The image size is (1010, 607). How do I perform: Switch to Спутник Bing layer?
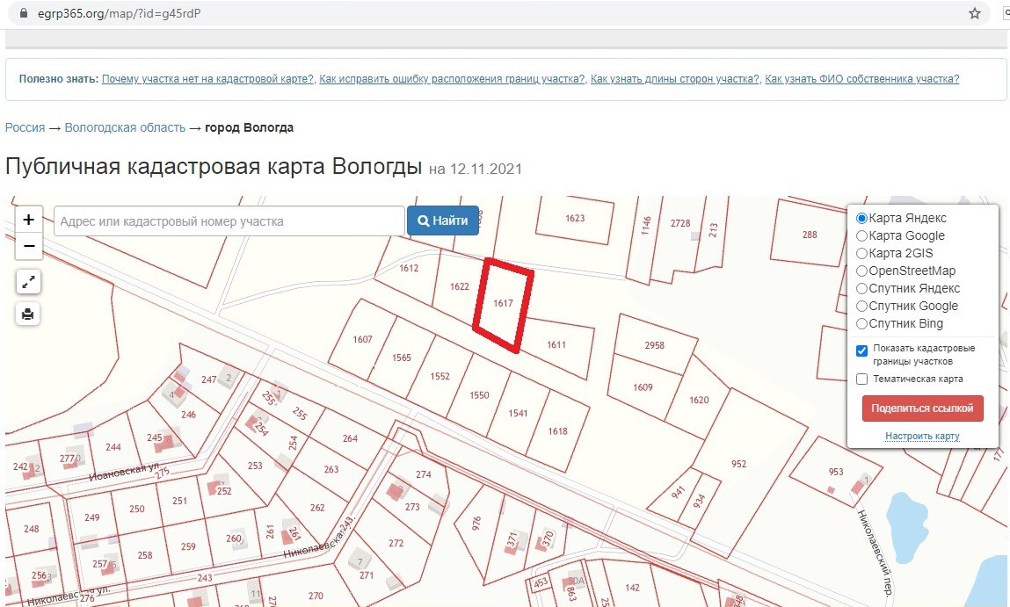(862, 323)
